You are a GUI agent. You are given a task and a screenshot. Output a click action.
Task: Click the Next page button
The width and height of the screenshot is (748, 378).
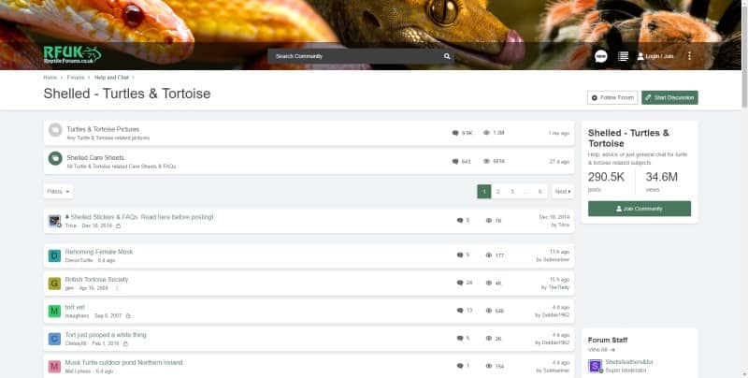point(563,192)
